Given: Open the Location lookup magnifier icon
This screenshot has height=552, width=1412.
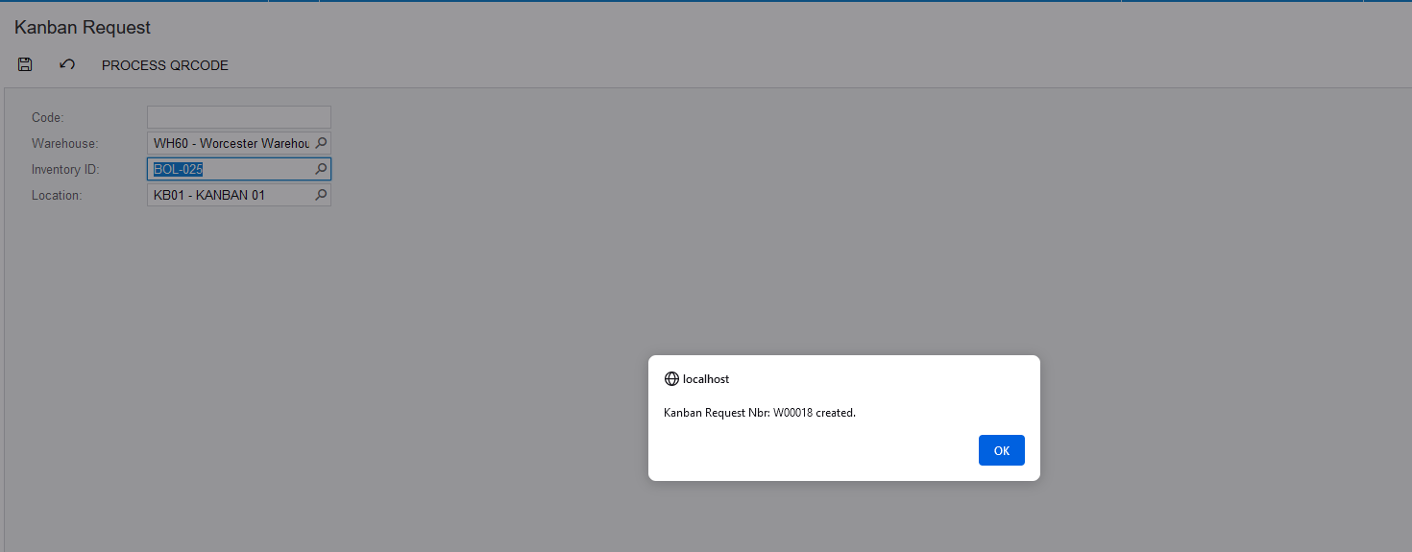Looking at the screenshot, I should tap(322, 195).
